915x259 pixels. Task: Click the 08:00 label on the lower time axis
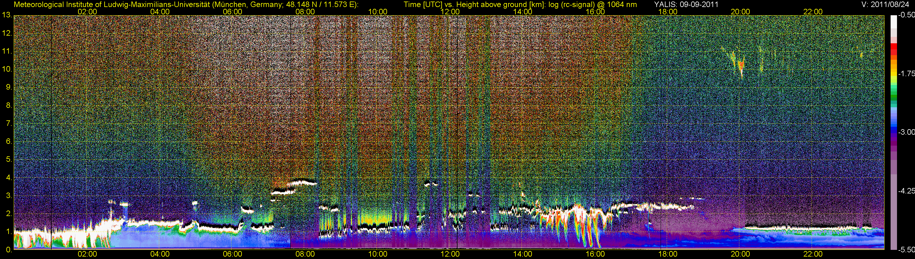pos(305,254)
